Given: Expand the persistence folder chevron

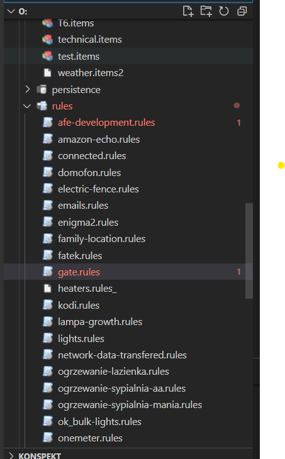Looking at the screenshot, I should click(27, 89).
